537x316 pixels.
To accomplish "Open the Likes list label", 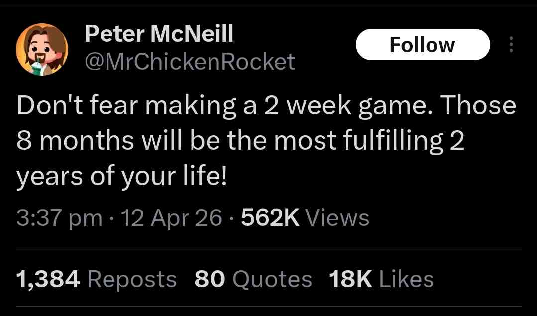I will coord(407,279).
